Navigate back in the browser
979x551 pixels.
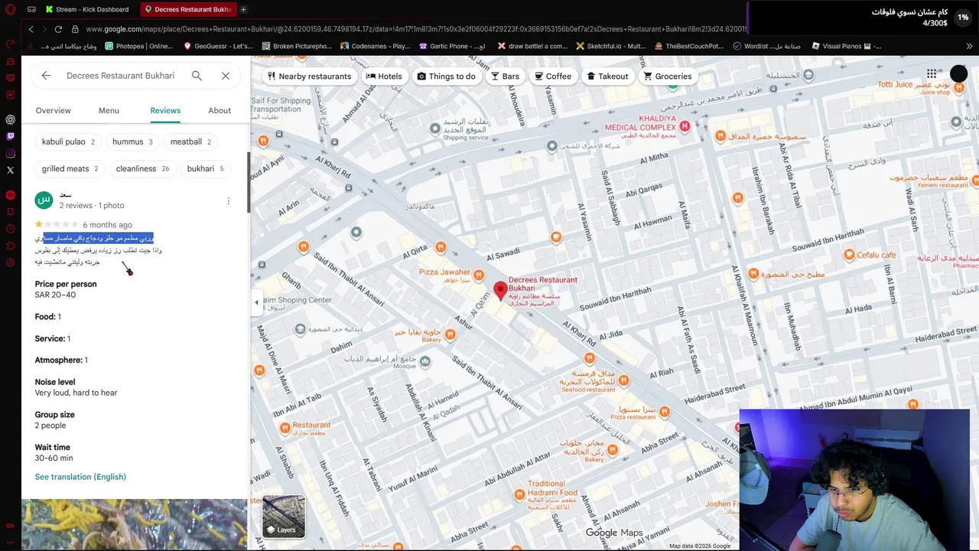tap(31, 29)
